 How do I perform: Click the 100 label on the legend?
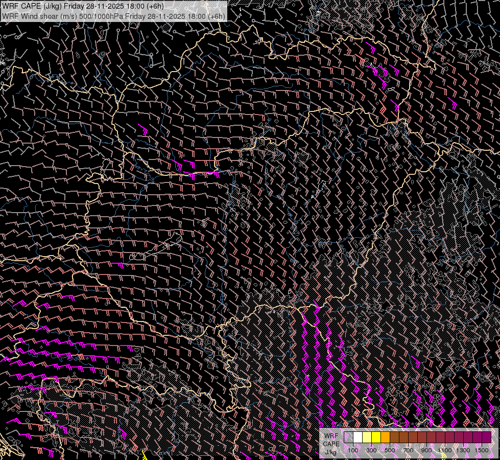[353, 450]
